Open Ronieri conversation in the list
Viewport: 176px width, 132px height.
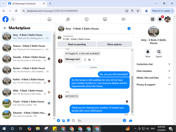[x=26, y=70]
